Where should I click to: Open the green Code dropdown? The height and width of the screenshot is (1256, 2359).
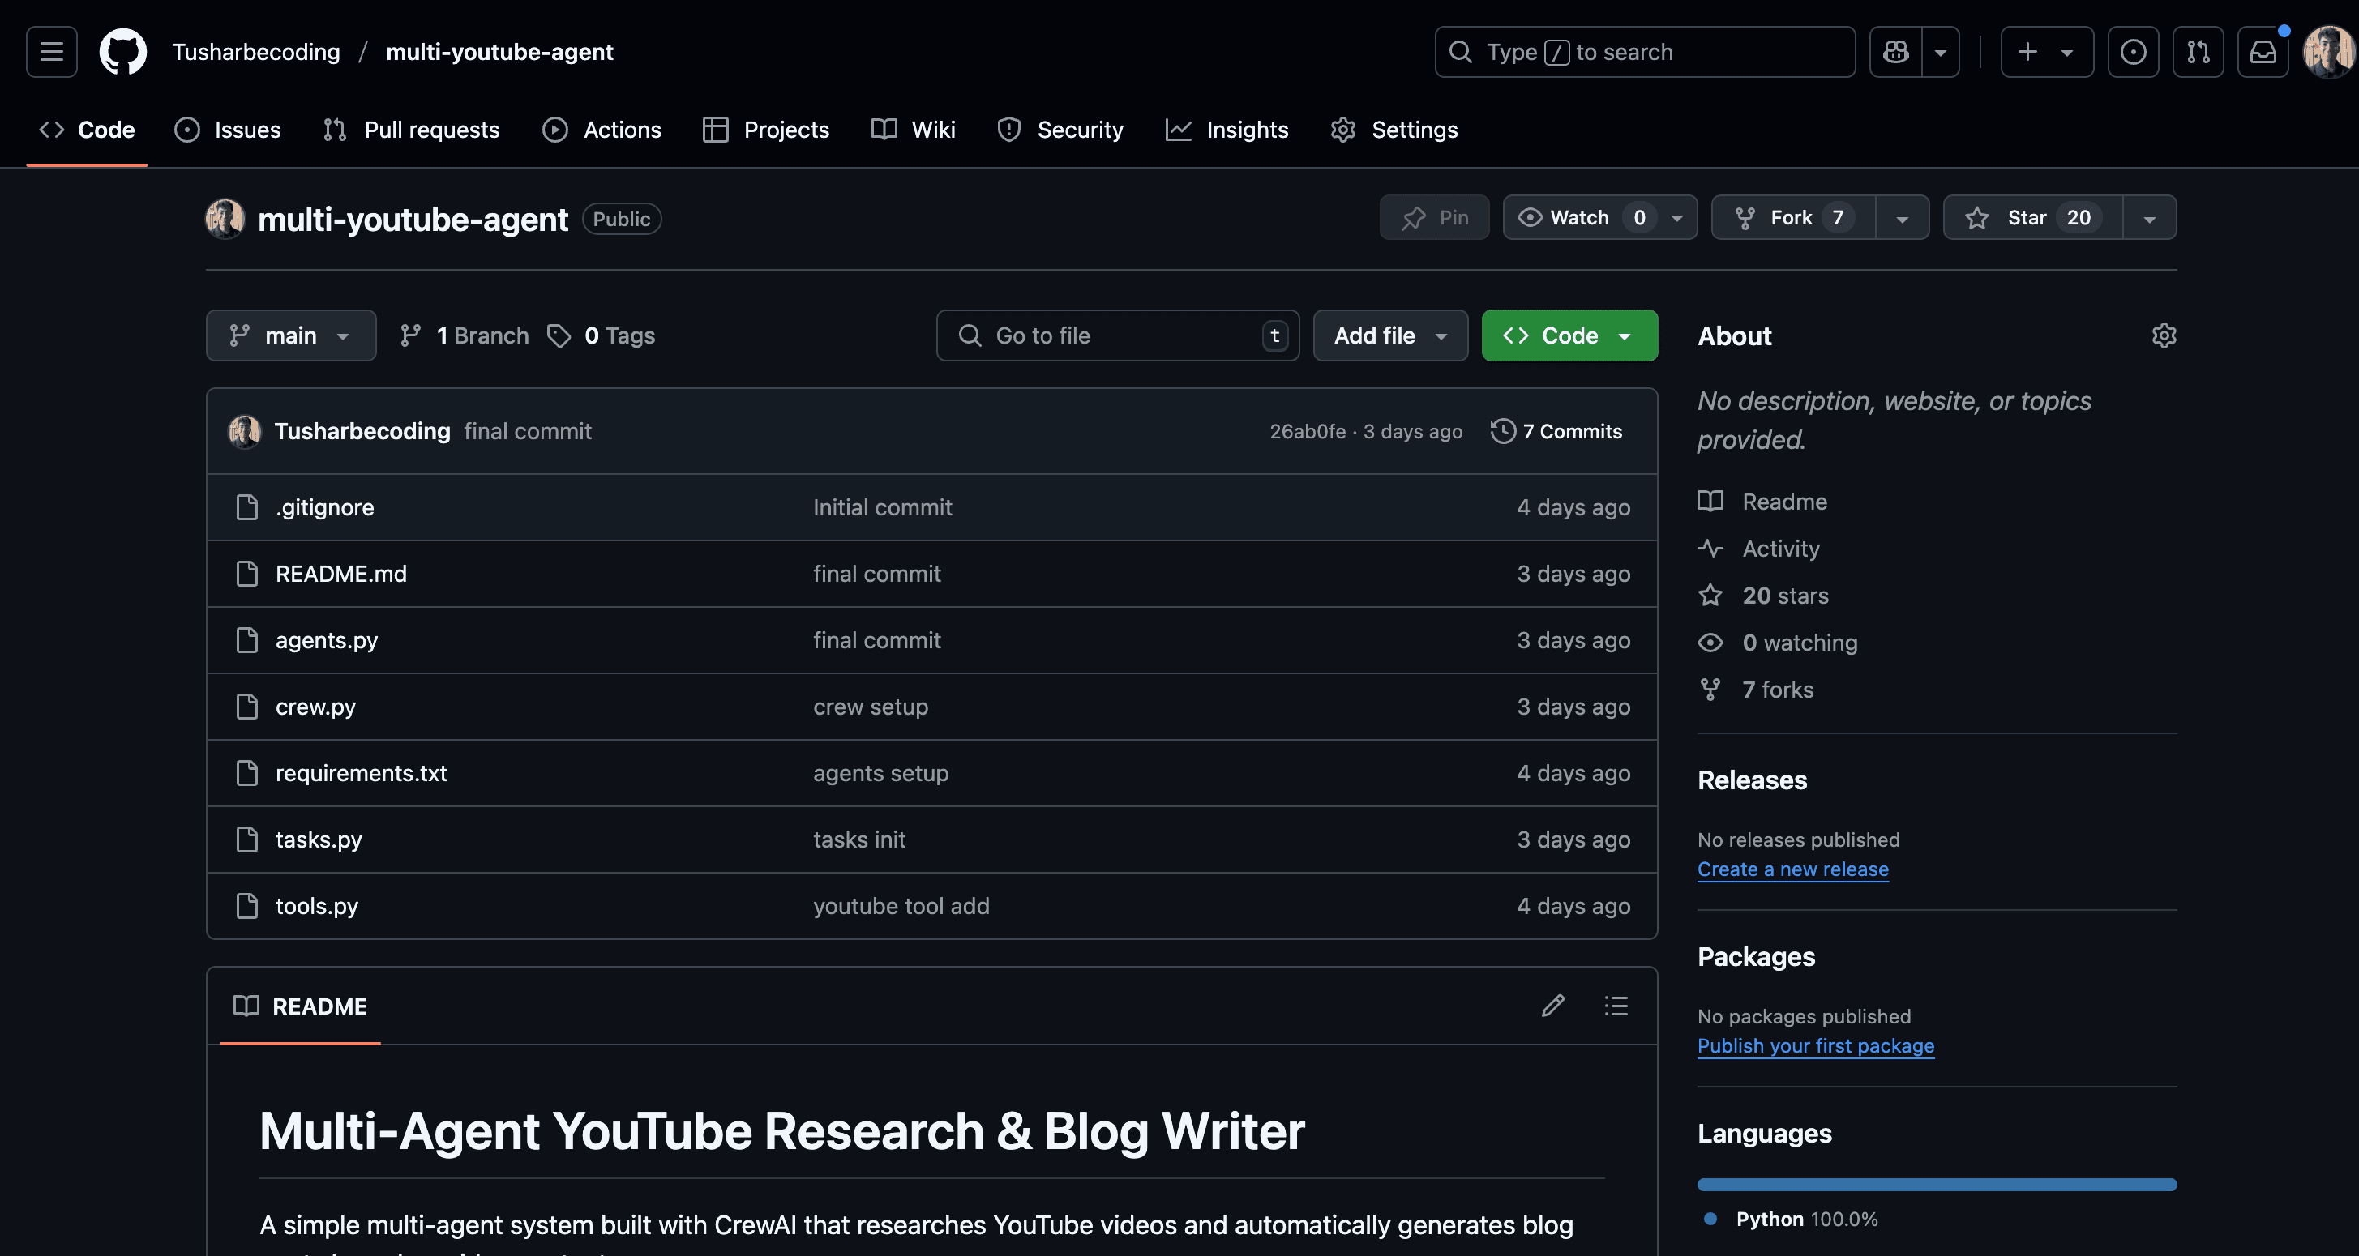1569,336
